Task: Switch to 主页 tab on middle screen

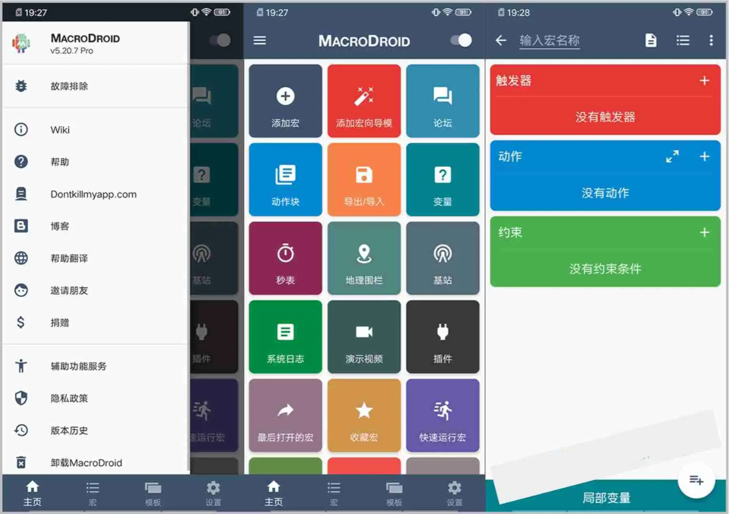Action: [x=273, y=493]
